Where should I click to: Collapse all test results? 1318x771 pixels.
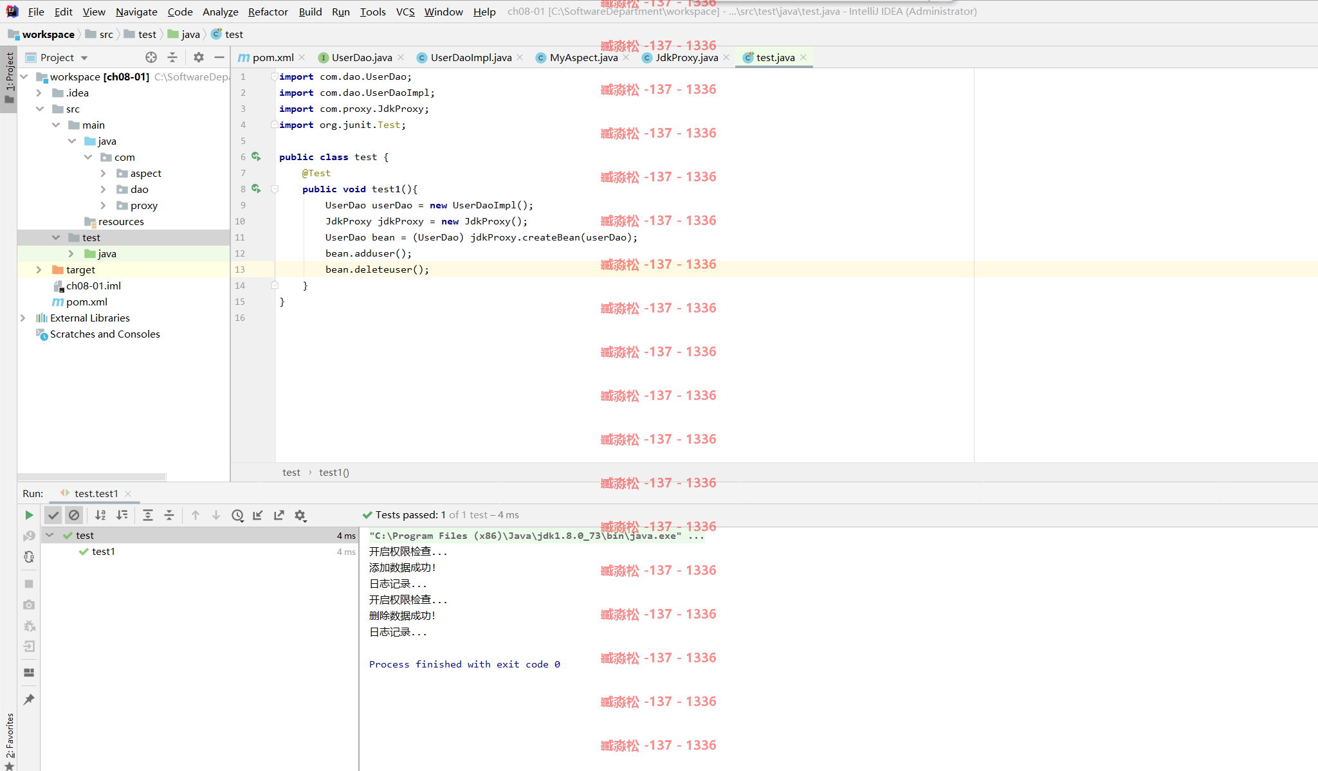point(169,515)
